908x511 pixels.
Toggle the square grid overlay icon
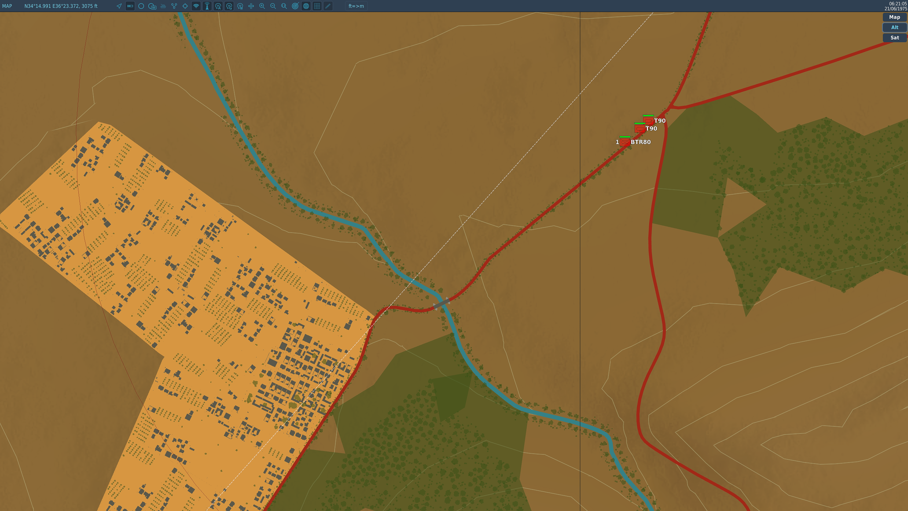pyautogui.click(x=317, y=6)
